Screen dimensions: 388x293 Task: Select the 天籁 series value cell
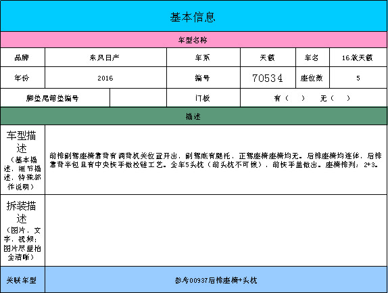click(268, 58)
